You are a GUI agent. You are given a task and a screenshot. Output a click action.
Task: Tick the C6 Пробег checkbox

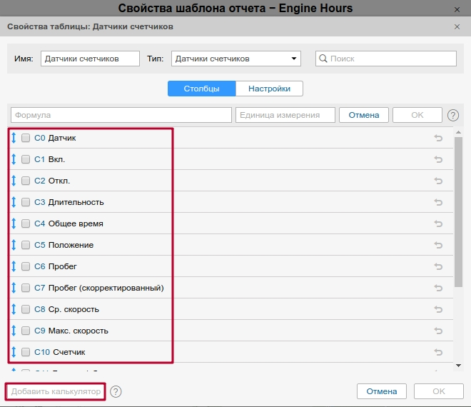(26, 266)
